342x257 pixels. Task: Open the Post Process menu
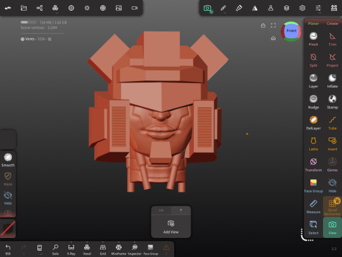coord(103,8)
